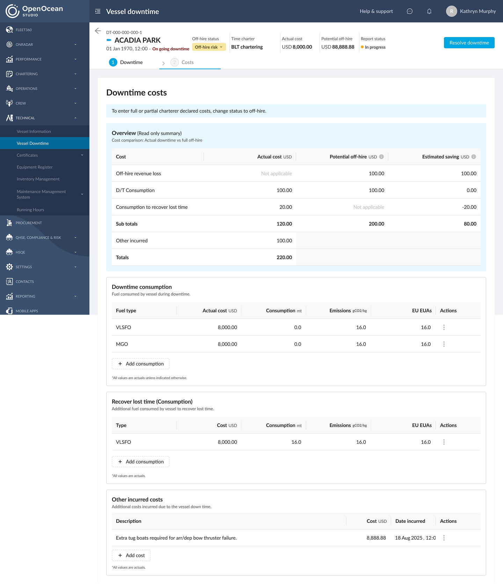503x584 pixels.
Task: Open the chat messages icon
Action: (x=410, y=12)
